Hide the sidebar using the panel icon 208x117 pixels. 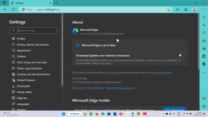click(204, 98)
